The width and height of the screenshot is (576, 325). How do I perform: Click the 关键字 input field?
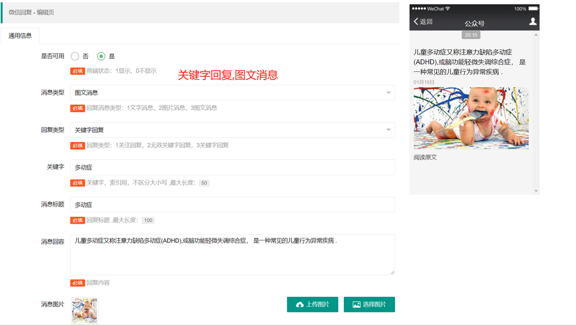(x=233, y=167)
